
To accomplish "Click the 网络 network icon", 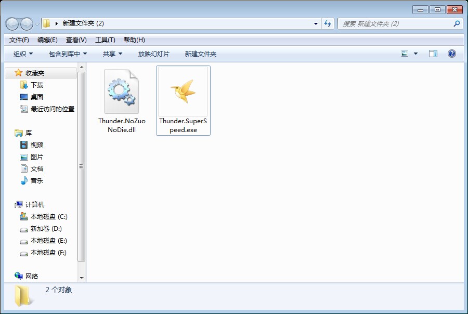I will click(x=19, y=276).
